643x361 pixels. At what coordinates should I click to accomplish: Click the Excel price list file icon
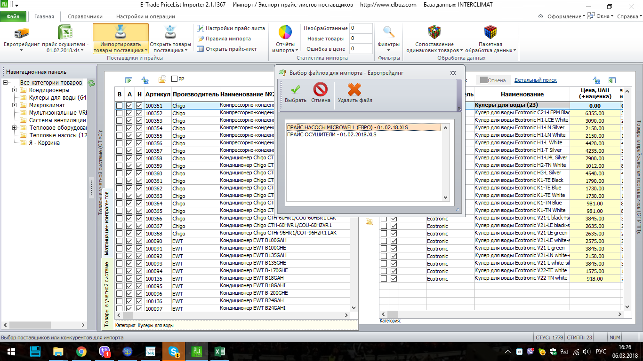[x=65, y=32]
